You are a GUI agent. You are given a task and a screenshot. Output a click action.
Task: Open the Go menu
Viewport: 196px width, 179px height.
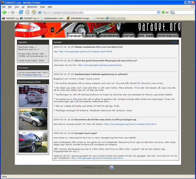(23, 7)
